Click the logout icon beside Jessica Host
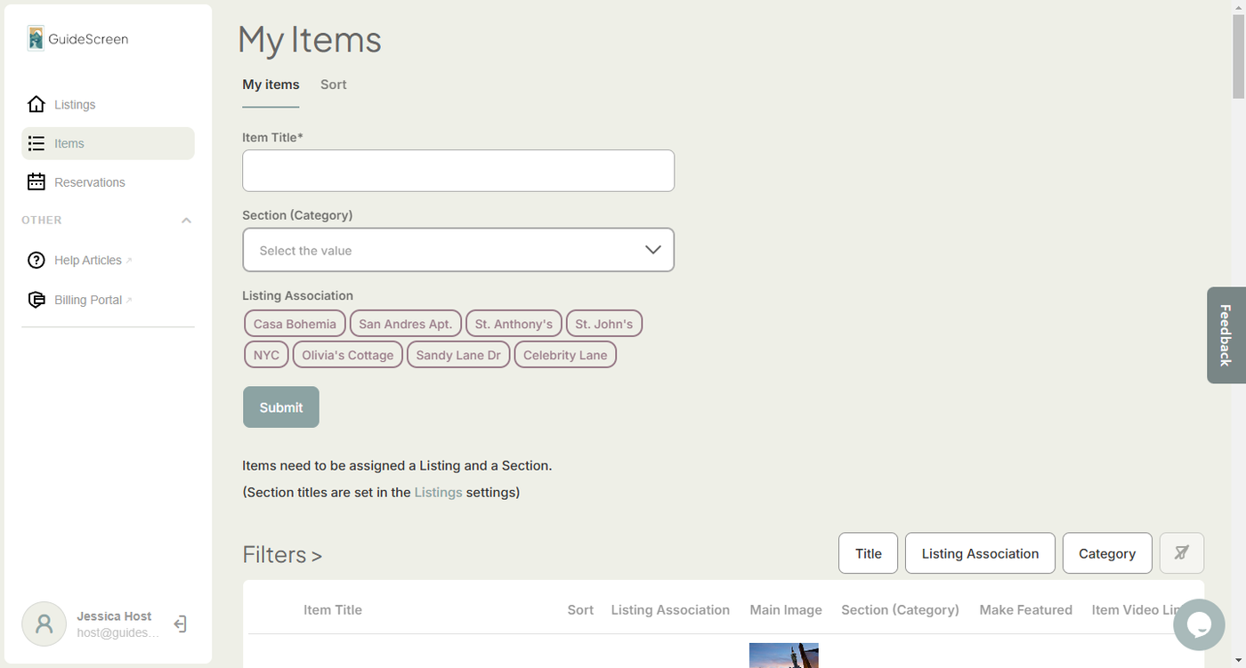This screenshot has width=1246, height=668. tap(180, 624)
